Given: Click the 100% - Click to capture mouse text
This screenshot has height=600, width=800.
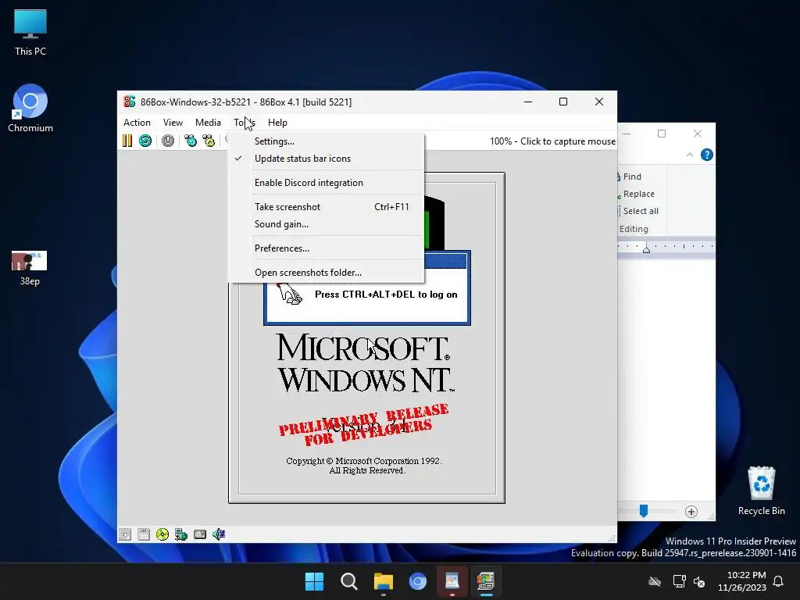Looking at the screenshot, I should (552, 141).
